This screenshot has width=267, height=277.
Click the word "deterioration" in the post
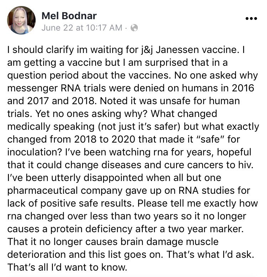[37, 254]
